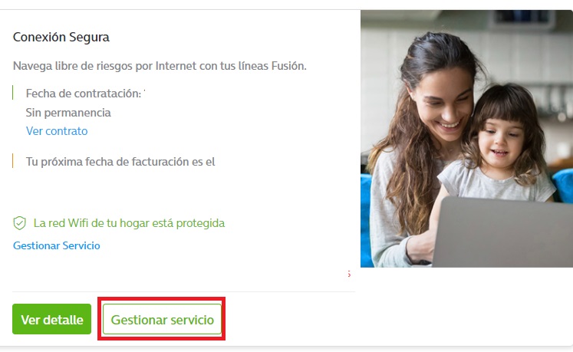Click the Fecha de contratación label
Image resolution: width=573 pixels, height=352 pixels.
pos(84,94)
